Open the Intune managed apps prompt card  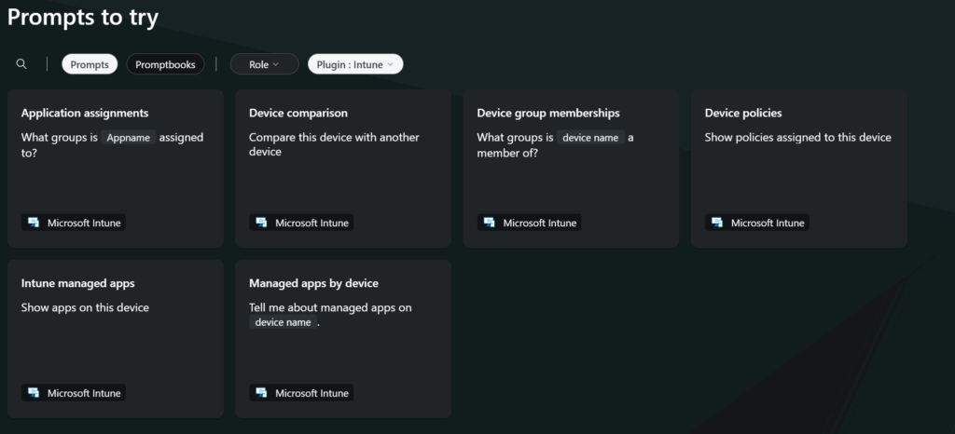[x=115, y=339]
